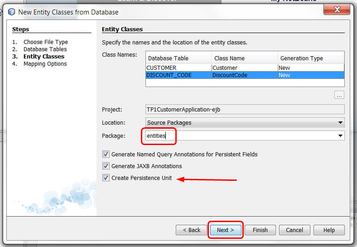Expand the Package combo box arrow

[340, 136]
